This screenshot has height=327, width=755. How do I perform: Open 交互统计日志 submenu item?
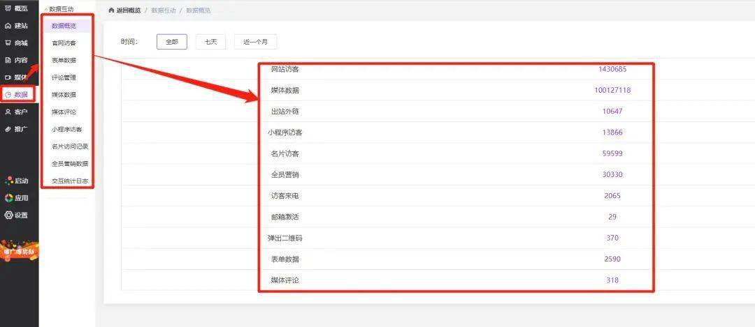pos(70,181)
